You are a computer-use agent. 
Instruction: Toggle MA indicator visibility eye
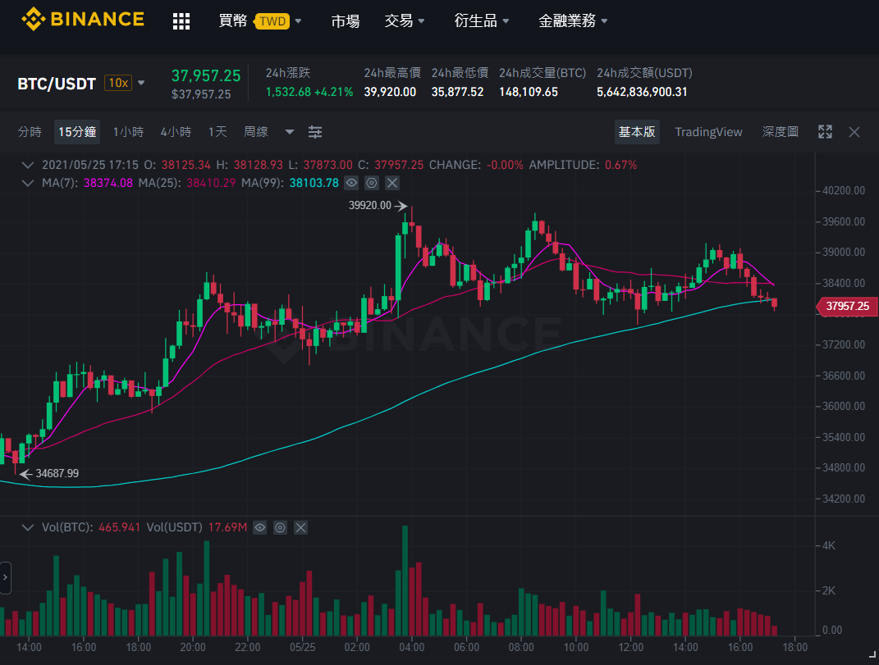pyautogui.click(x=351, y=183)
